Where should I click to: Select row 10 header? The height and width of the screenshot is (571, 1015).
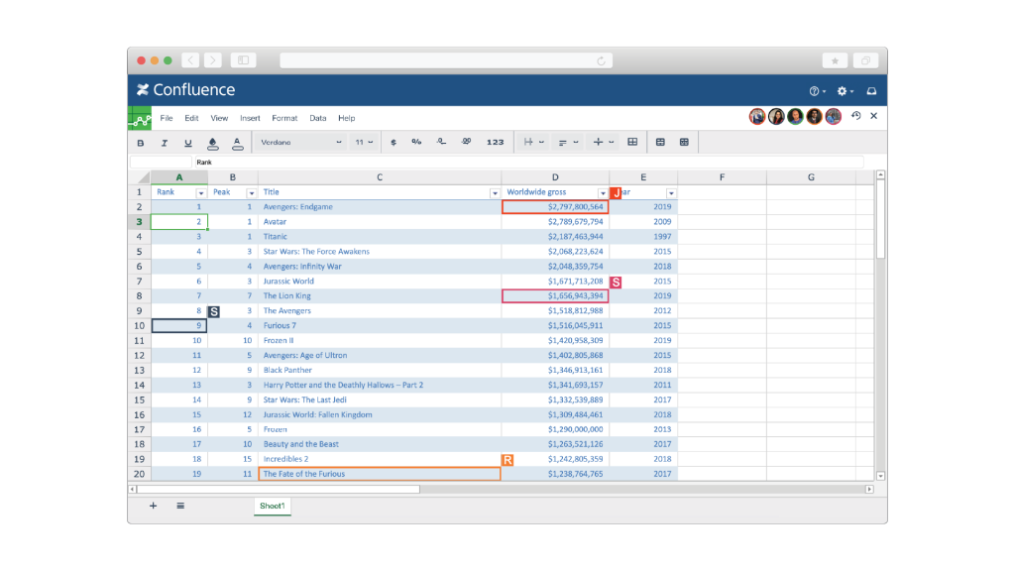[x=139, y=325]
